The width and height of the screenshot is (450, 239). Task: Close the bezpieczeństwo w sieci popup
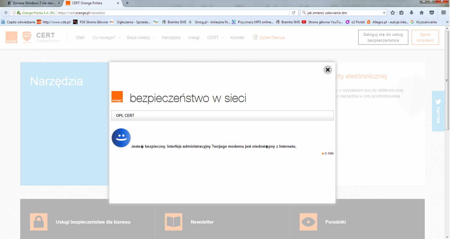(x=328, y=70)
